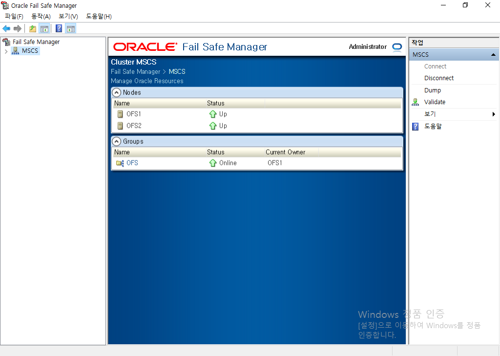This screenshot has width=500, height=356.
Task: Click the Validate cluster icon
Action: (415, 102)
